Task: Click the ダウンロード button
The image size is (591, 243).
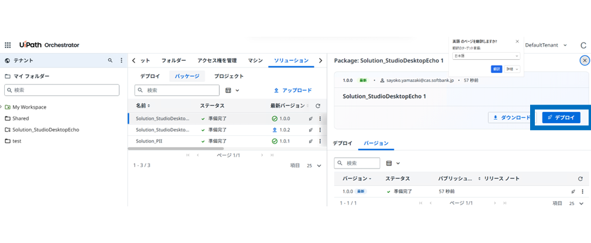Action: coord(511,118)
